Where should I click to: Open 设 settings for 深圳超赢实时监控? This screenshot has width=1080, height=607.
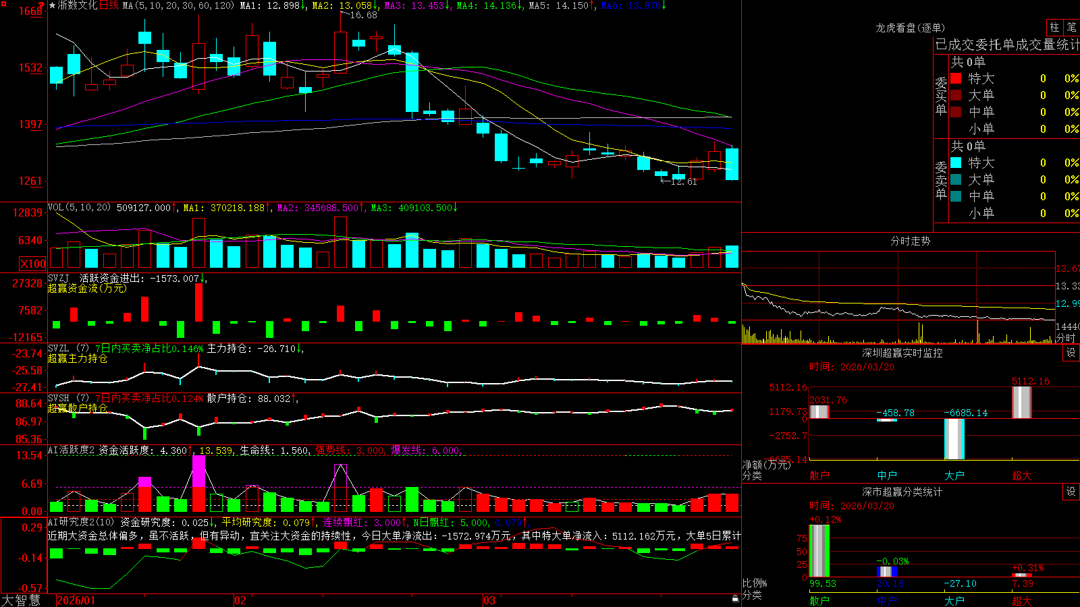click(1071, 353)
